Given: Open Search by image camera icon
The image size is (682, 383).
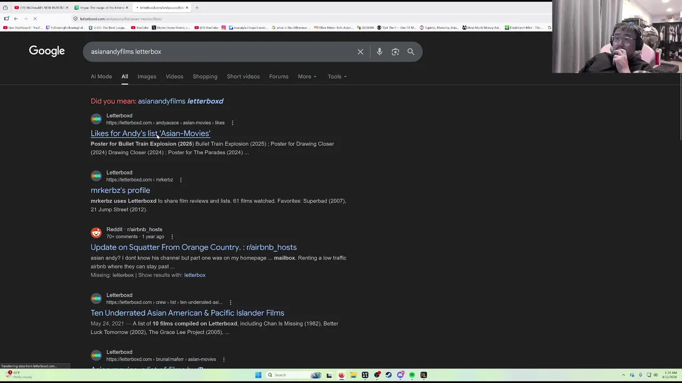Looking at the screenshot, I should coord(395,52).
